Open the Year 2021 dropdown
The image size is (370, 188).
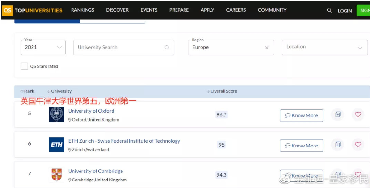pos(43,47)
